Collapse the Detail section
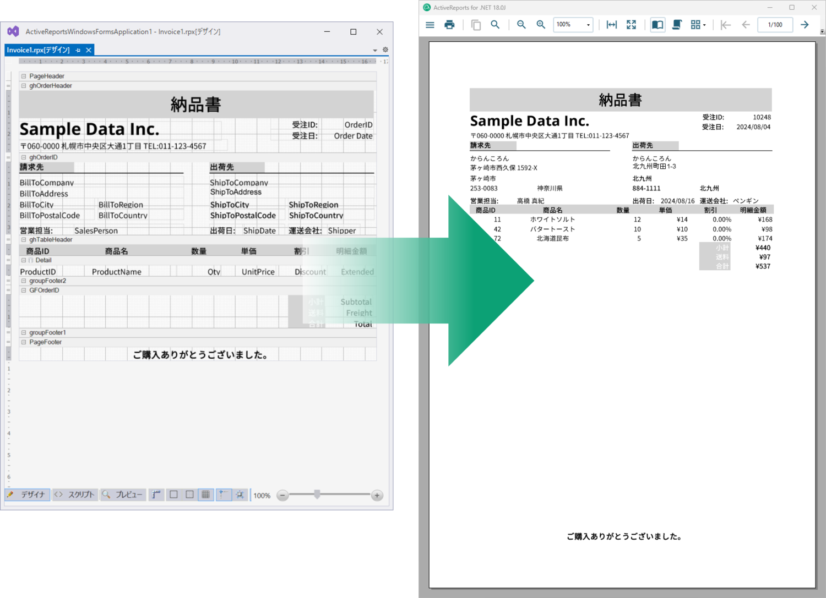Viewport: 826px width, 598px height. [24, 260]
